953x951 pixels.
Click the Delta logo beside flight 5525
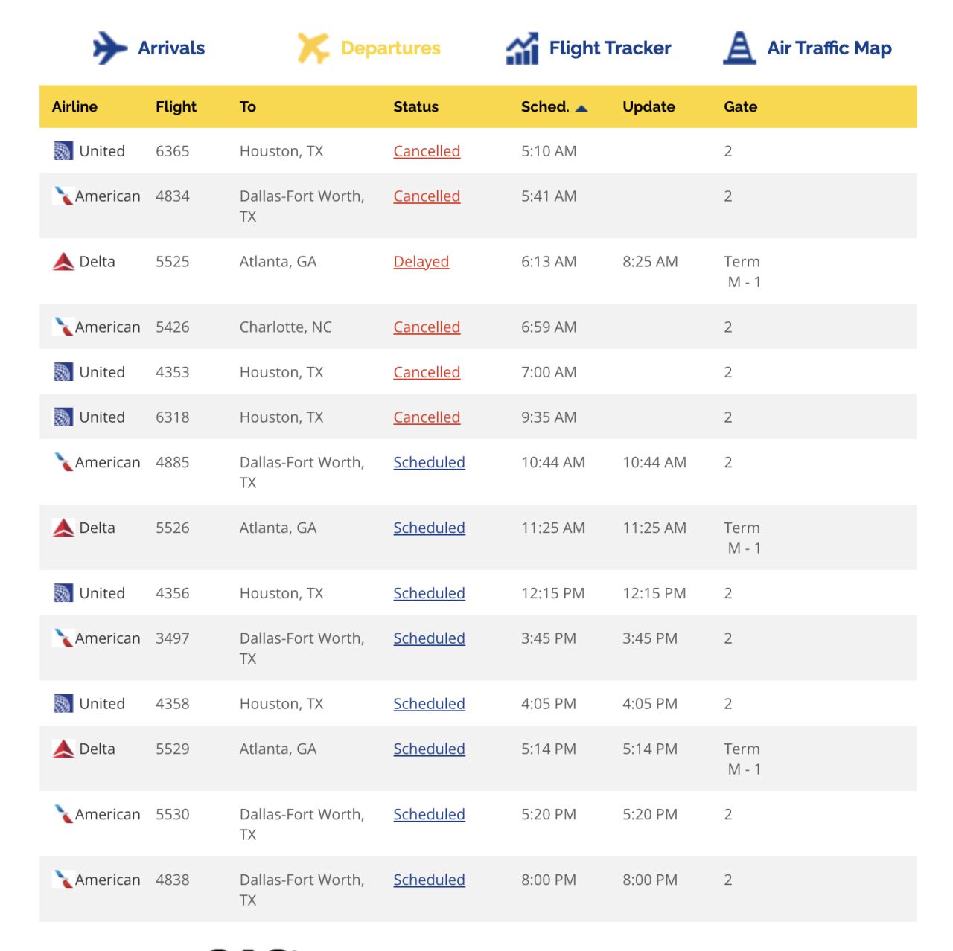pyautogui.click(x=63, y=261)
